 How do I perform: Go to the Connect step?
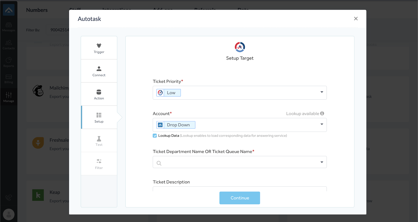pos(99,71)
